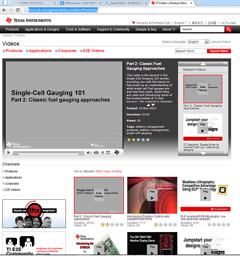Select the Corporate radio option

point(56,51)
